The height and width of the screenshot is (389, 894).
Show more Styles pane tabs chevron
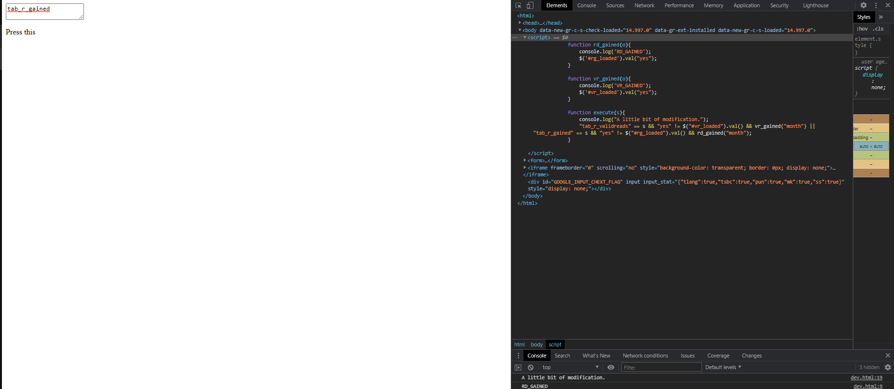881,17
